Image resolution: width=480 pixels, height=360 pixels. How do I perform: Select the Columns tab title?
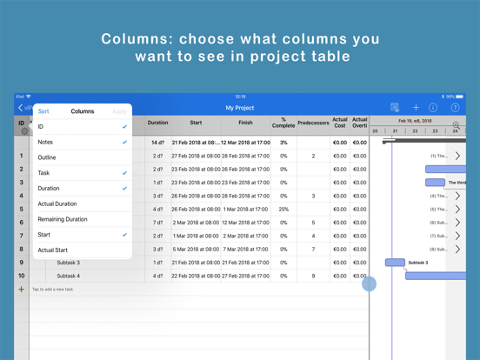point(83,111)
